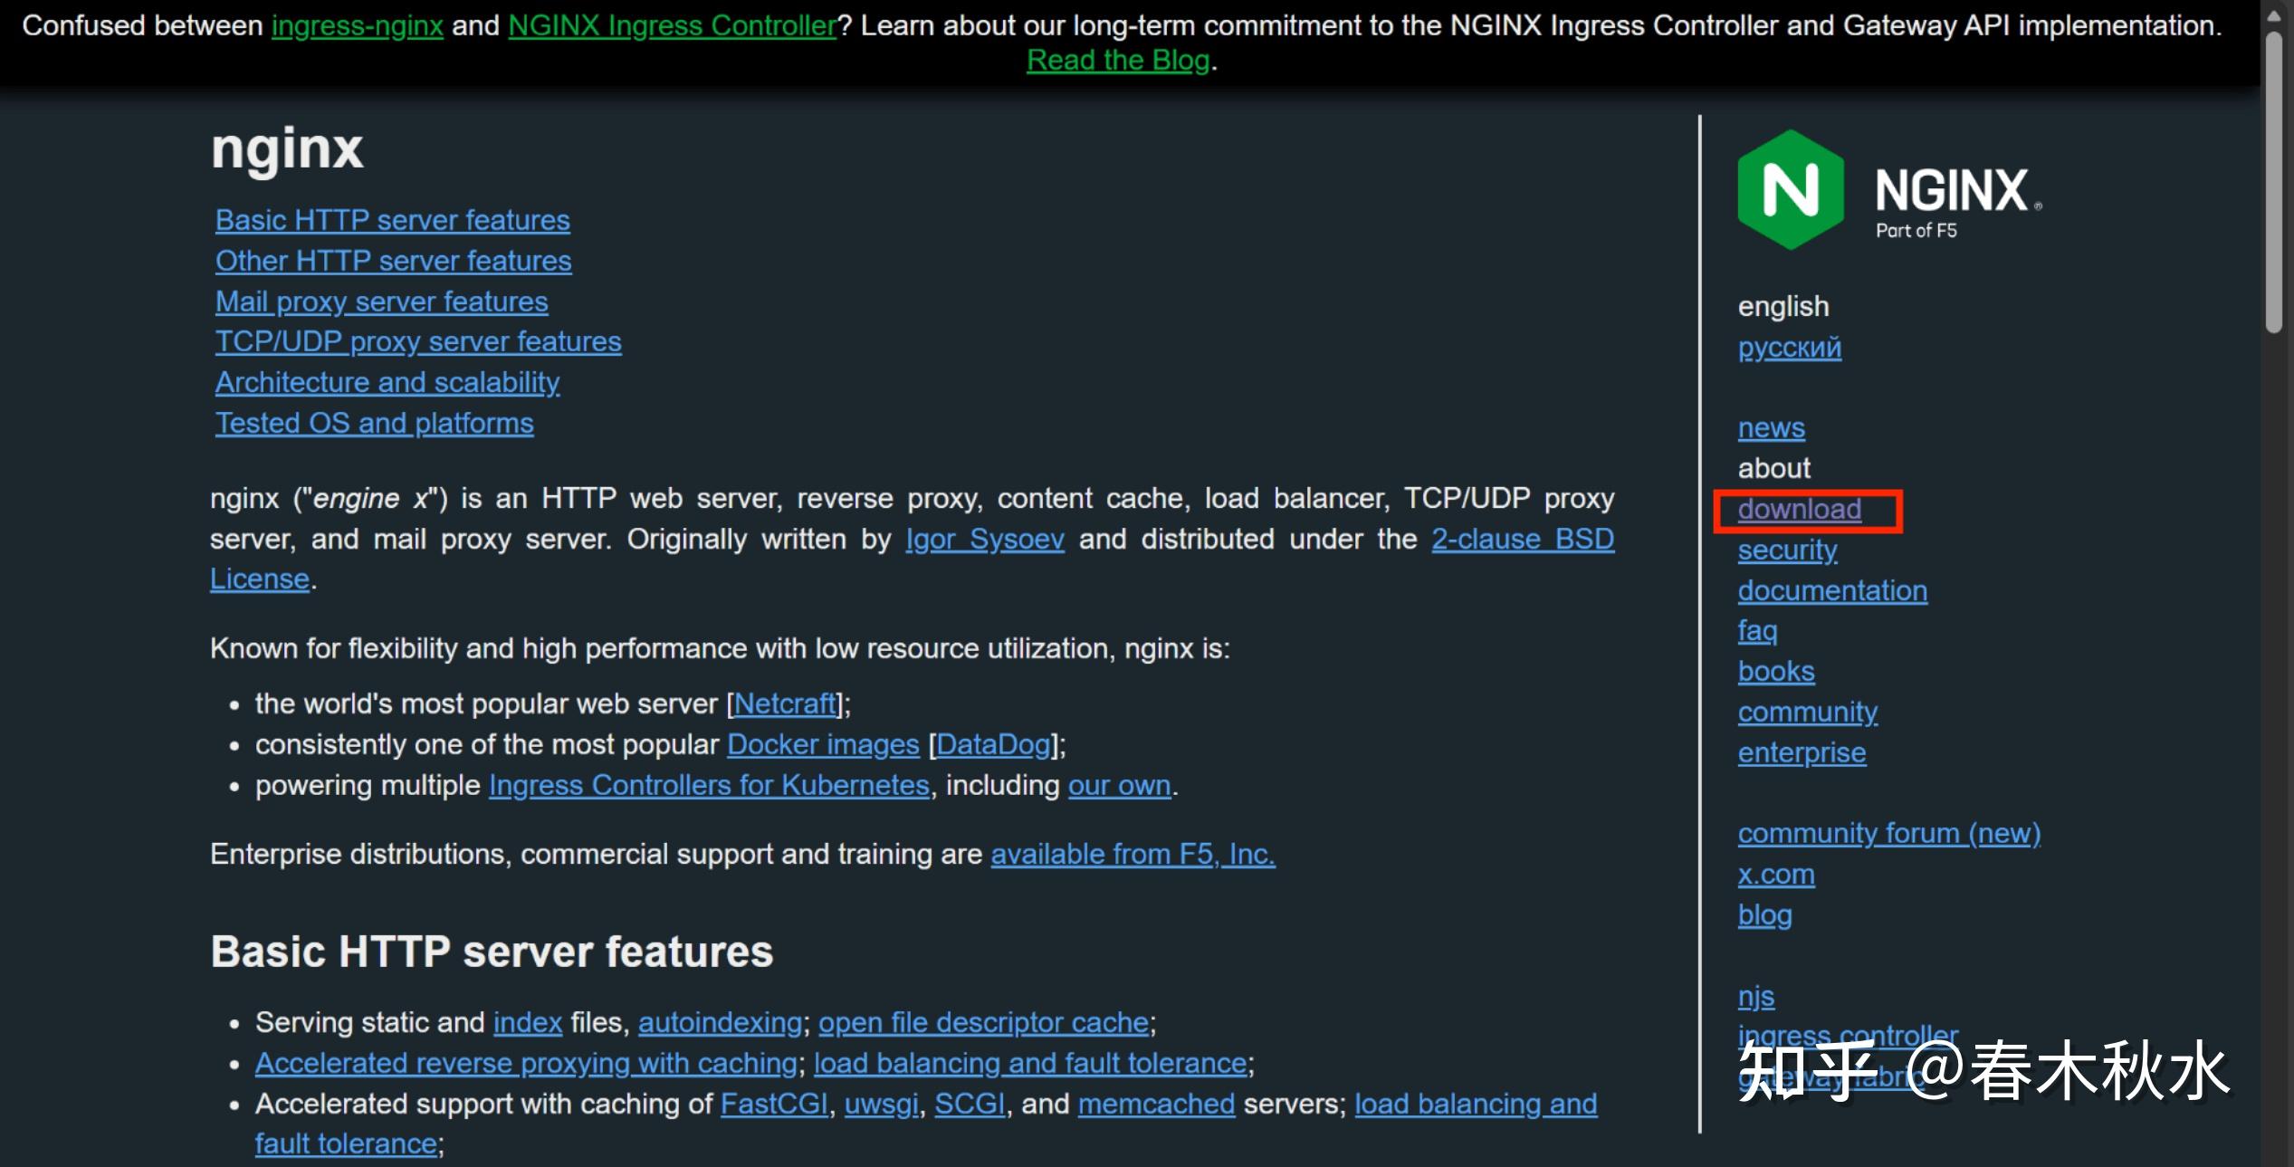Image resolution: width=2294 pixels, height=1167 pixels.
Task: Open the documentation sidebar link
Action: (x=1832, y=590)
